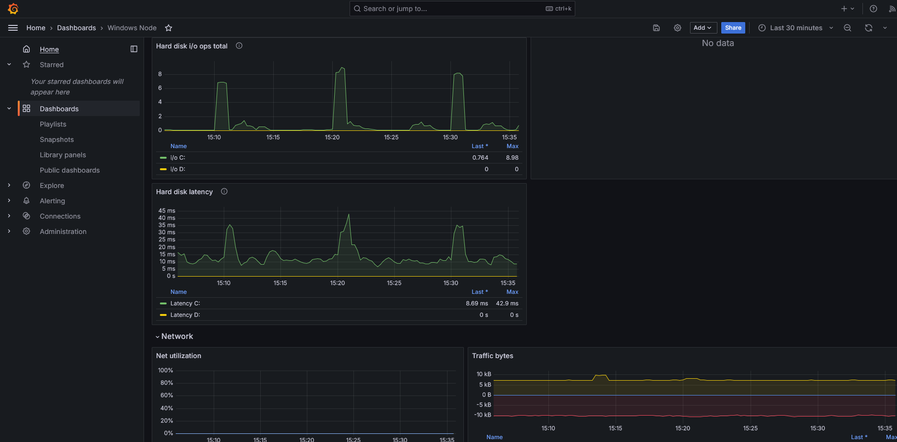This screenshot has width=897, height=442.
Task: Toggle Latency C: series in legend
Action: coord(185,303)
